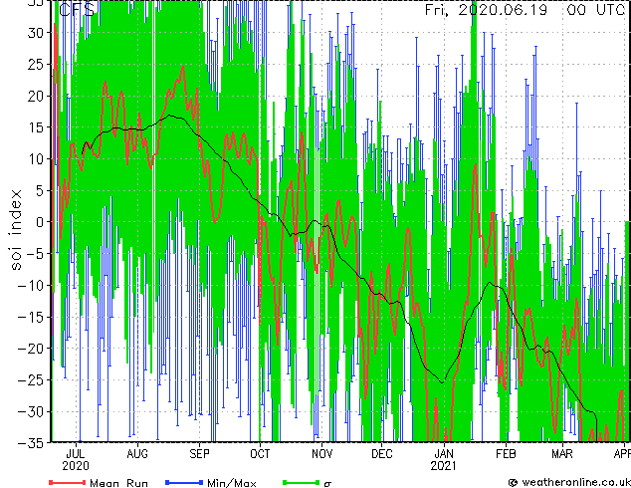Viewport: 631px width, 488px height.
Task: Click the weatheronline.co.uk copyright credit
Action: coord(569,482)
